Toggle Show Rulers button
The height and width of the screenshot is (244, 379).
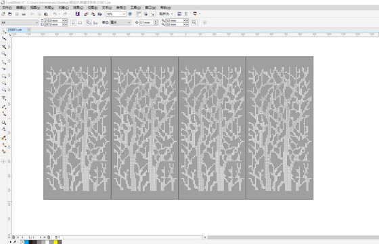(139, 14)
